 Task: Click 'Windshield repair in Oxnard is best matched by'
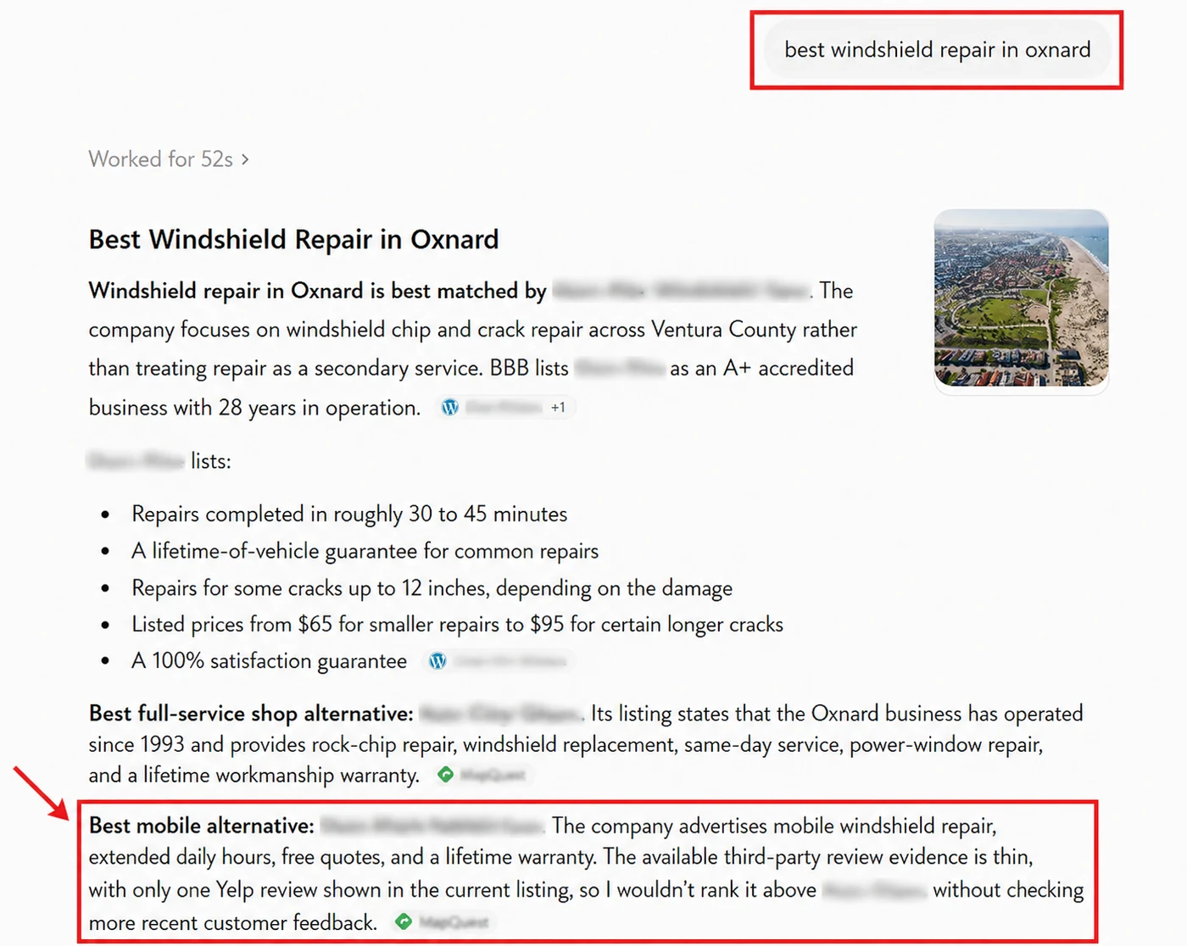tap(317, 291)
